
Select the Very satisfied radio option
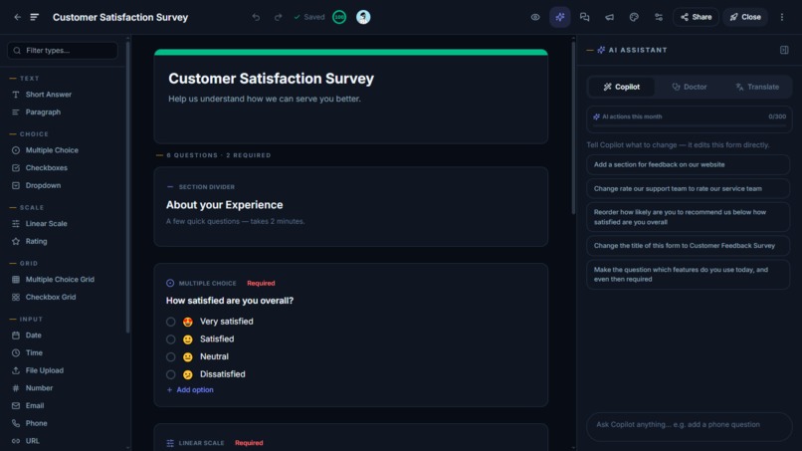pos(170,322)
